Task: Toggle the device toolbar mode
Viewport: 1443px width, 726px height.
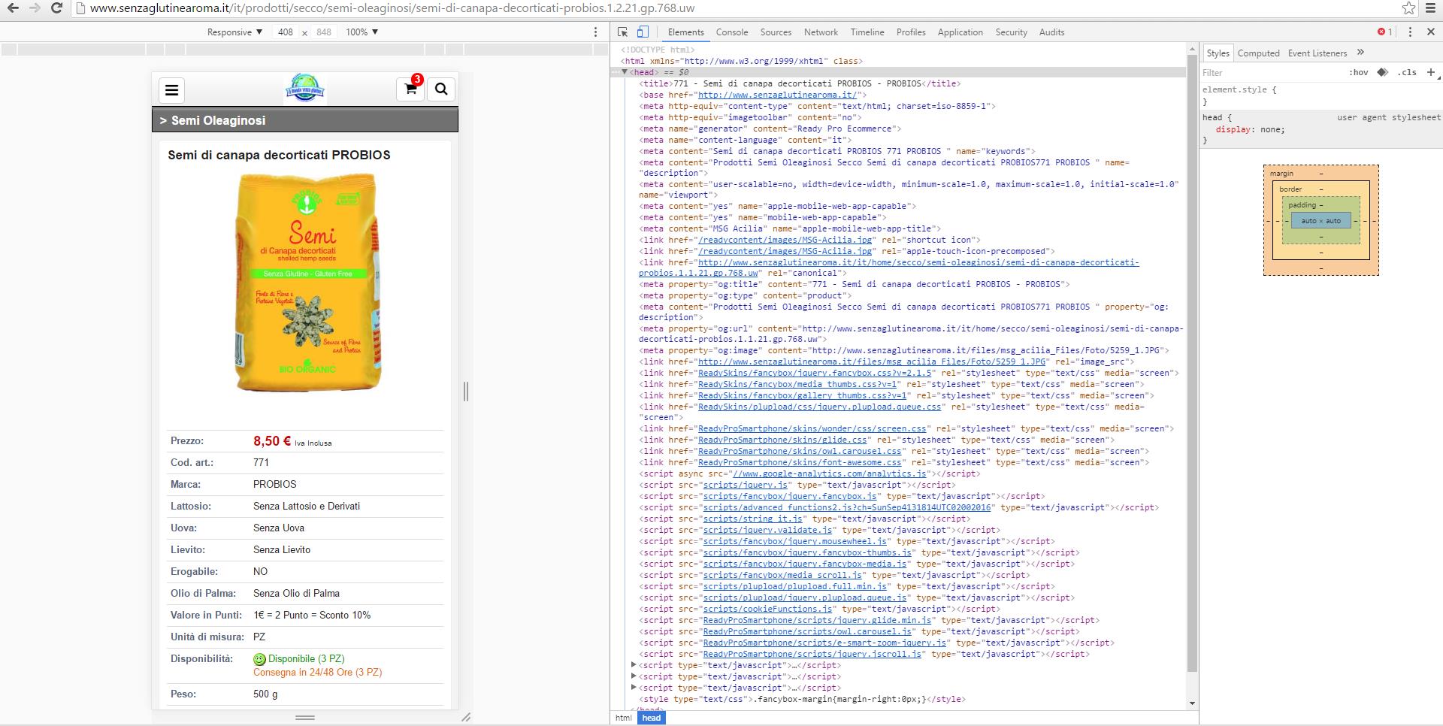Action: [643, 32]
